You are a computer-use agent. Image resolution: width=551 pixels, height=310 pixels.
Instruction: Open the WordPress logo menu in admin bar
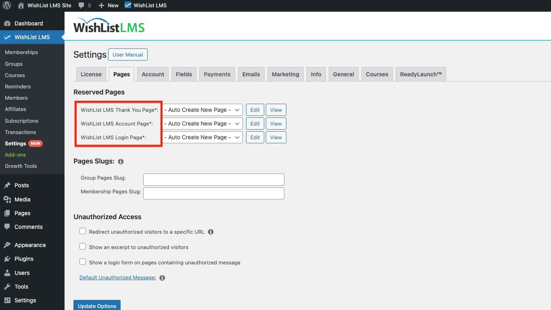click(6, 5)
